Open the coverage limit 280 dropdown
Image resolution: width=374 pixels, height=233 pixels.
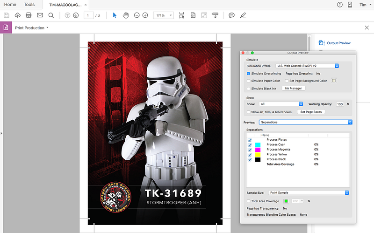click(297, 201)
